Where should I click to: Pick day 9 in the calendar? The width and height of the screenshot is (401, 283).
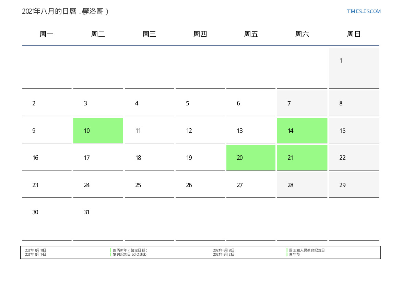pyautogui.click(x=47, y=130)
